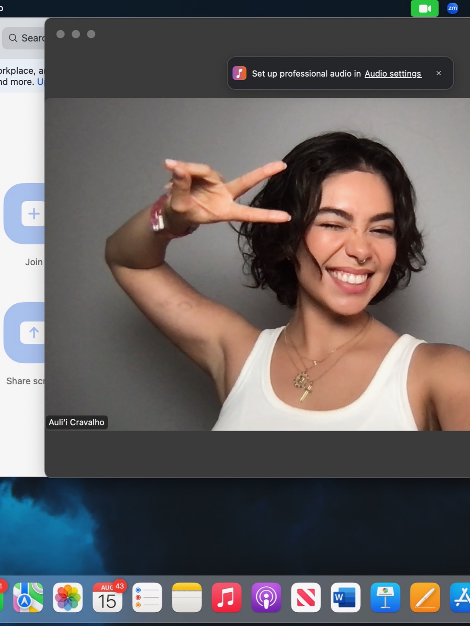470x626 pixels.
Task: Open the News app in dock
Action: pyautogui.click(x=306, y=598)
